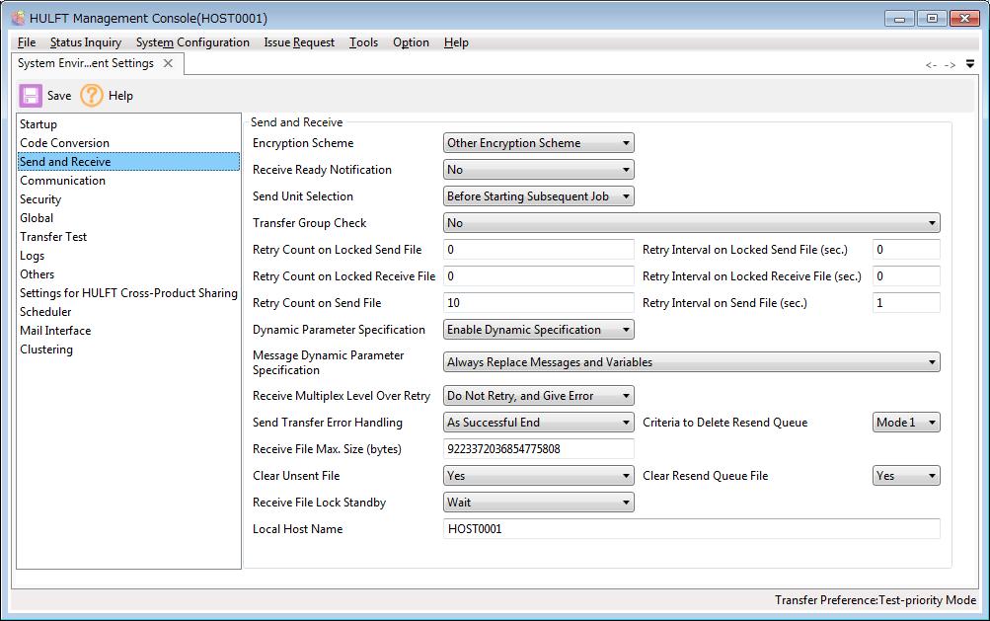This screenshot has width=990, height=621.
Task: Click the Transfer Preference status bar text
Action: 876,600
